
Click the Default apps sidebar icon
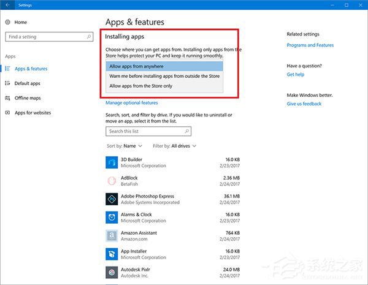(7, 83)
